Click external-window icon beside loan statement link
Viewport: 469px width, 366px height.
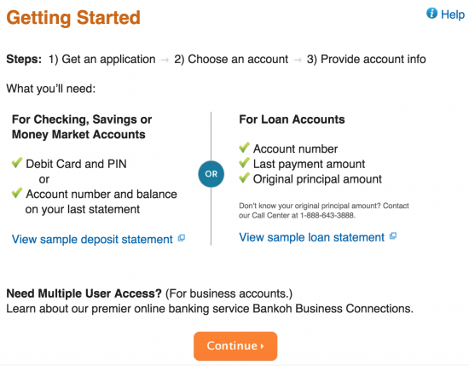coord(393,236)
